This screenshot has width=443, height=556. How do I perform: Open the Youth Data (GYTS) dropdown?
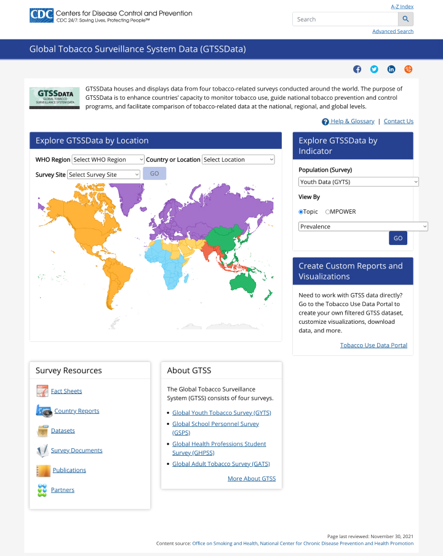click(359, 182)
